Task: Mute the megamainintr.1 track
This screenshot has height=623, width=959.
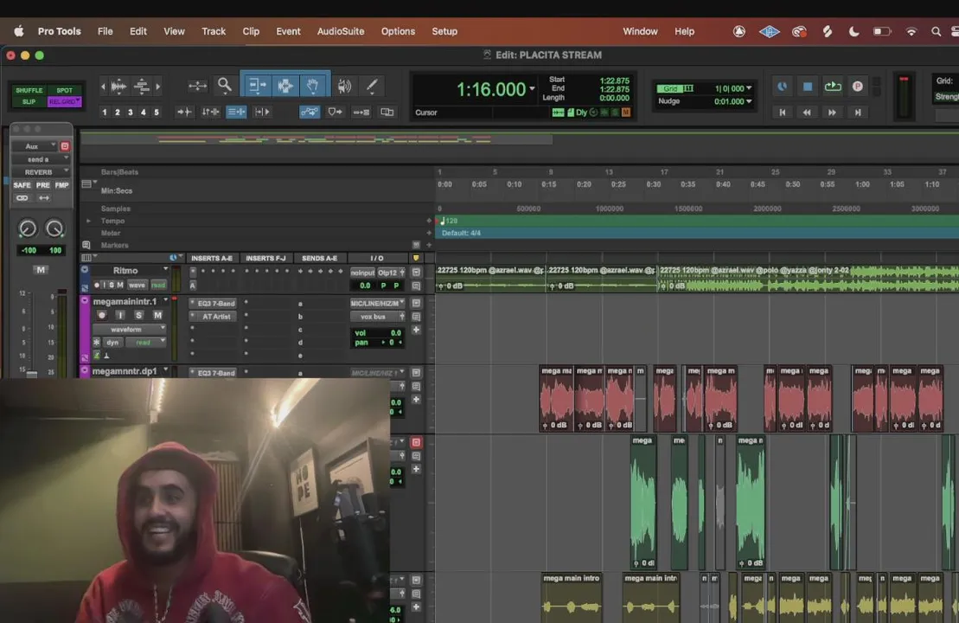Action: (x=157, y=315)
